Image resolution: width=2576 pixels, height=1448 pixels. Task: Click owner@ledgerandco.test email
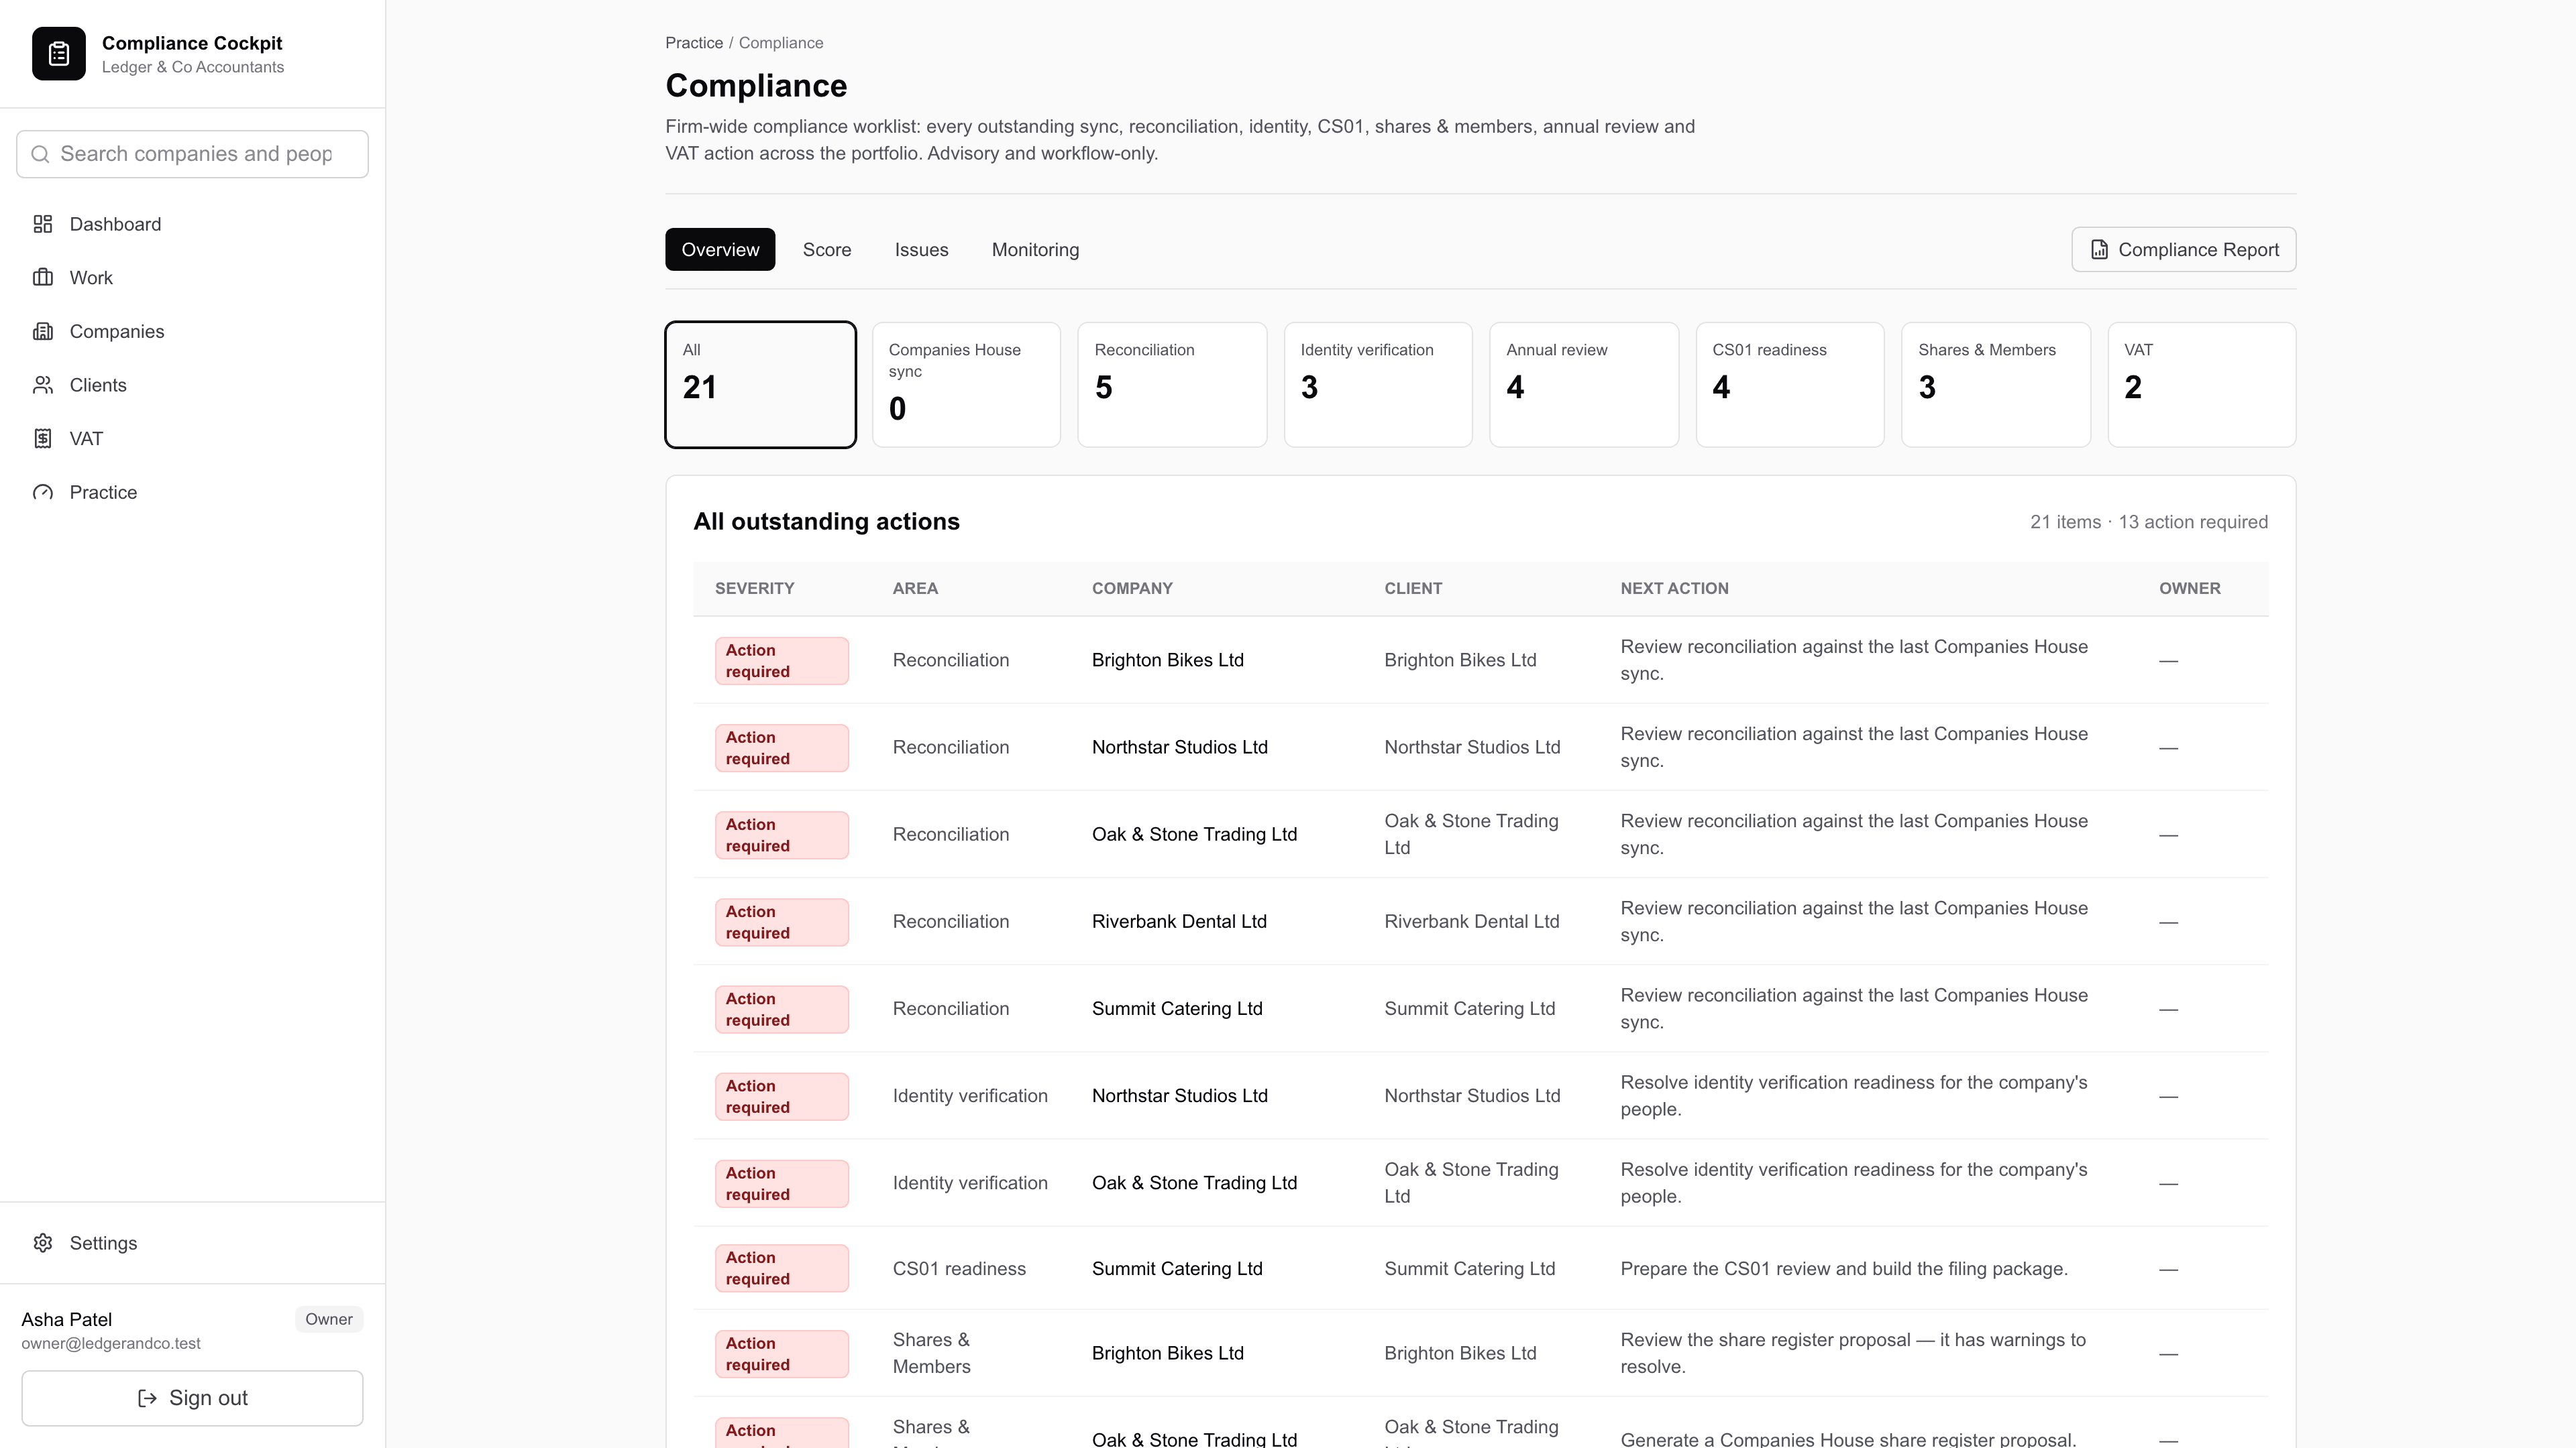(x=111, y=1344)
